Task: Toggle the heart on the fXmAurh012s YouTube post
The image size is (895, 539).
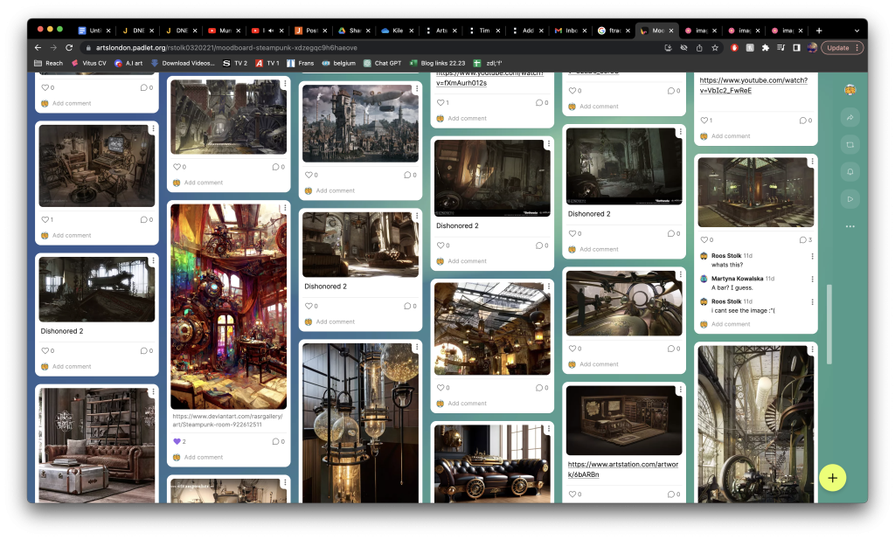Action: tap(442, 103)
